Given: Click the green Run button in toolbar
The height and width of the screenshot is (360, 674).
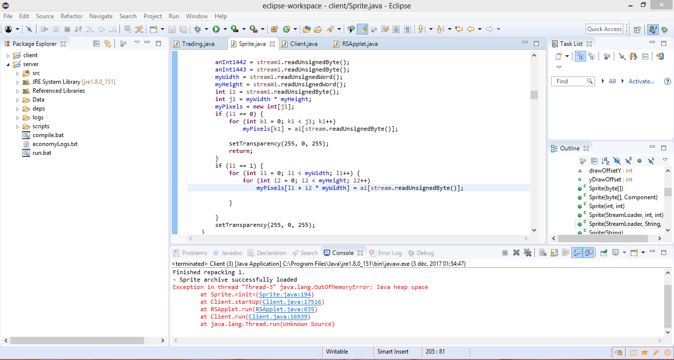Looking at the screenshot, I should [x=217, y=29].
